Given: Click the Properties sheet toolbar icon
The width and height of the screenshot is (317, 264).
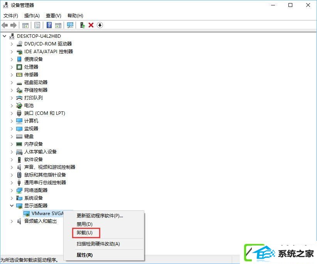Looking at the screenshot, I should (x=37, y=25).
